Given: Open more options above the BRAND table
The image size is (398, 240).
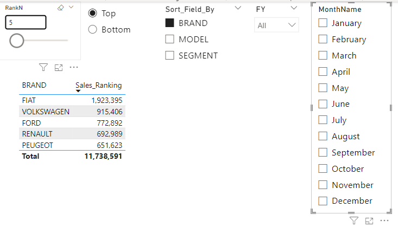Looking at the screenshot, I should 74,68.
